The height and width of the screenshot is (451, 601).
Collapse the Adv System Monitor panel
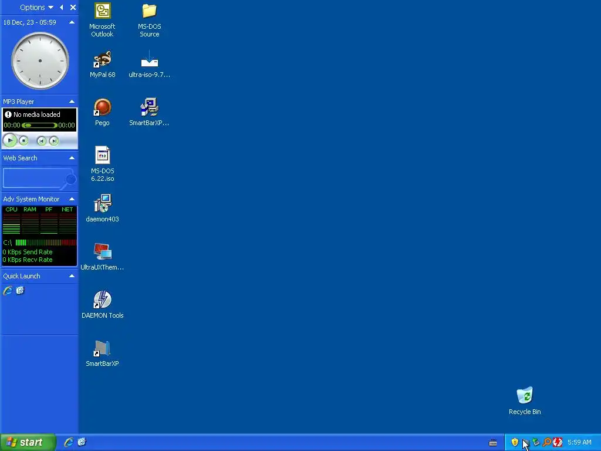pyautogui.click(x=72, y=199)
